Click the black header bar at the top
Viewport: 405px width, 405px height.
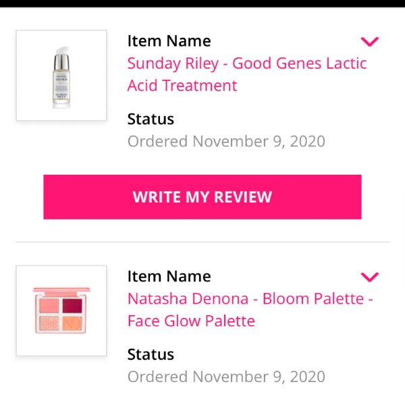coord(202,3)
